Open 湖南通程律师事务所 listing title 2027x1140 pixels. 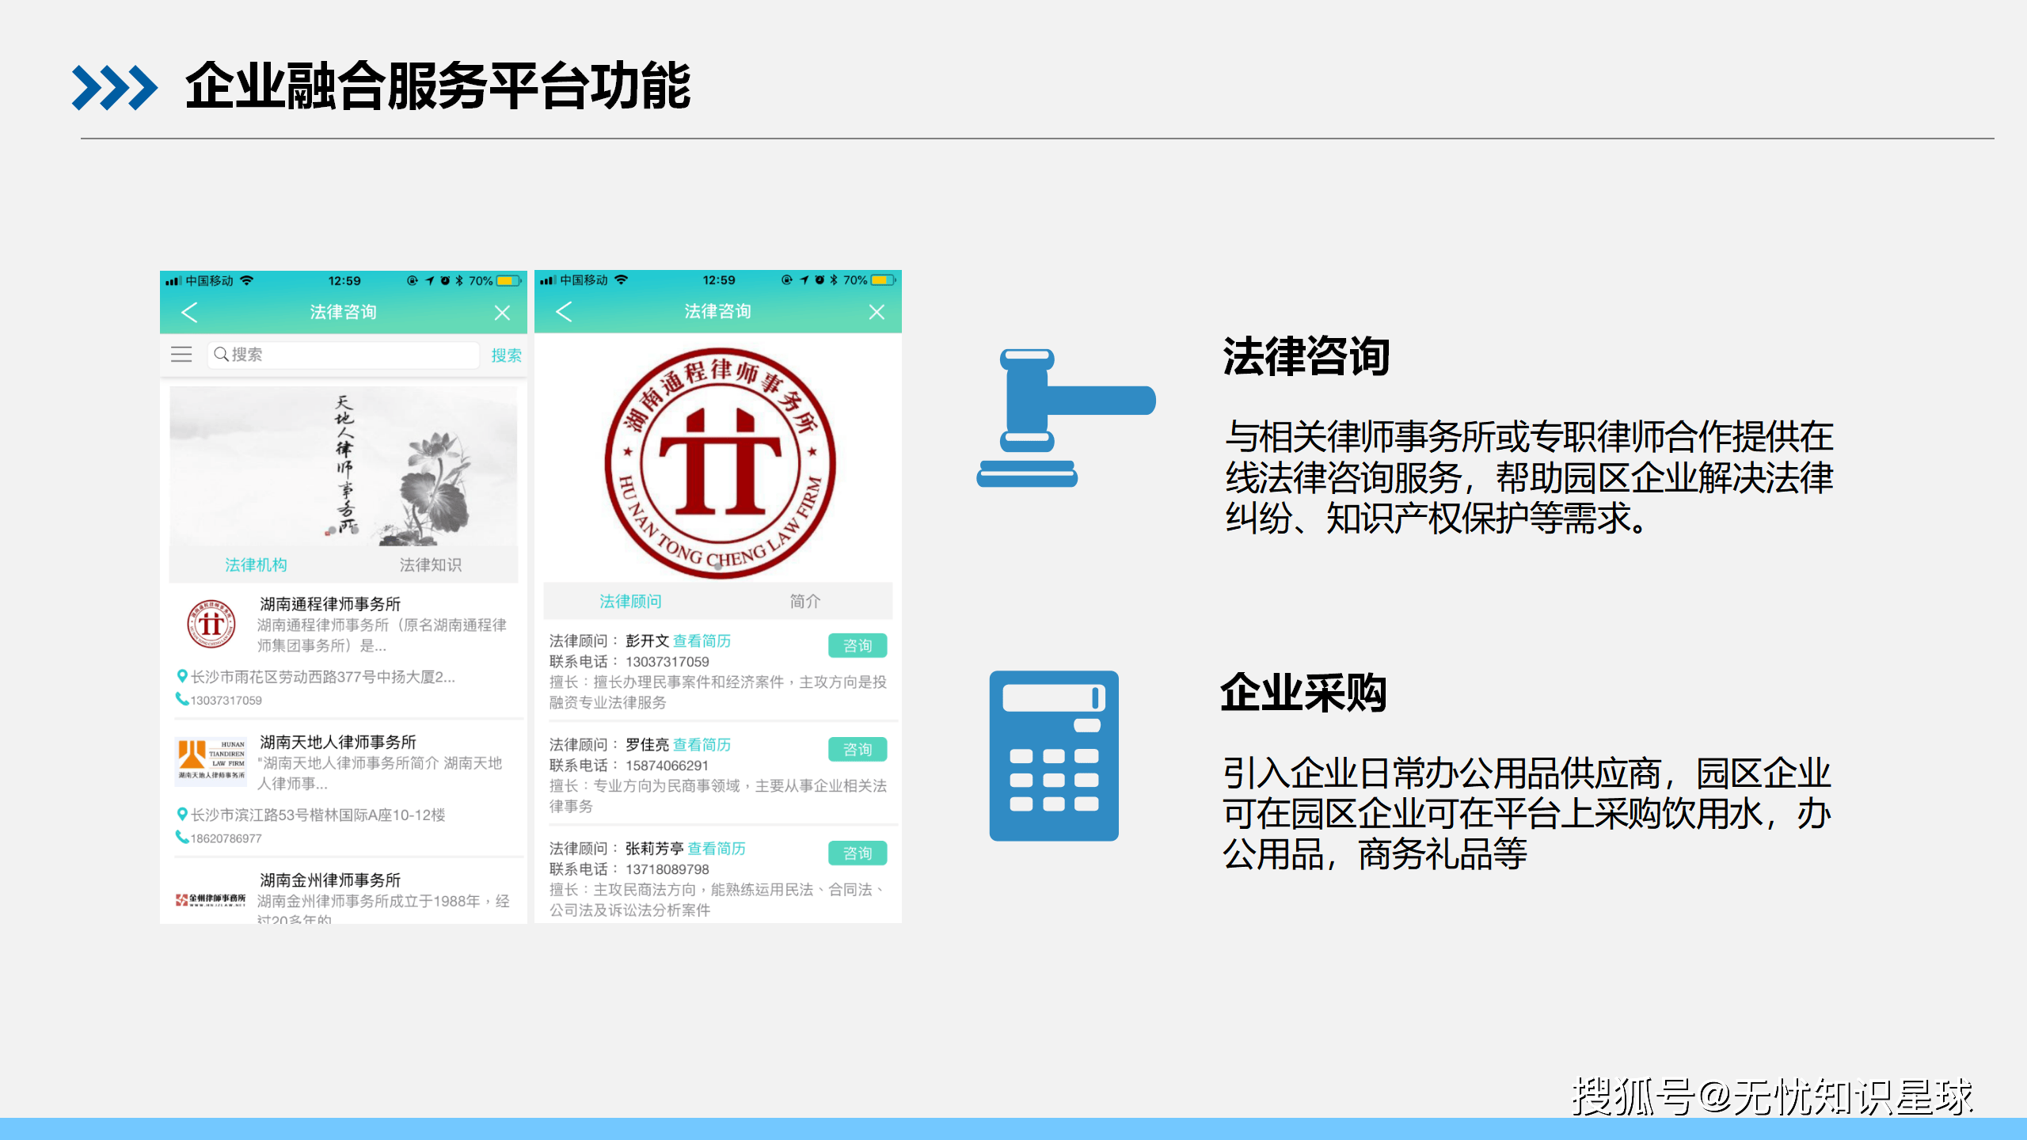[330, 604]
